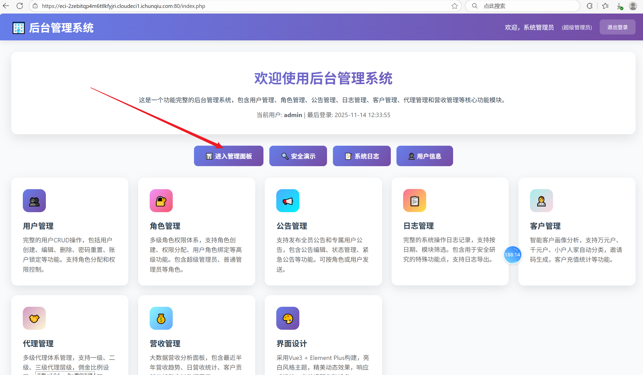Viewport: 643px width, 375px height.
Task: Click the interface design palette icon
Action: (x=288, y=318)
